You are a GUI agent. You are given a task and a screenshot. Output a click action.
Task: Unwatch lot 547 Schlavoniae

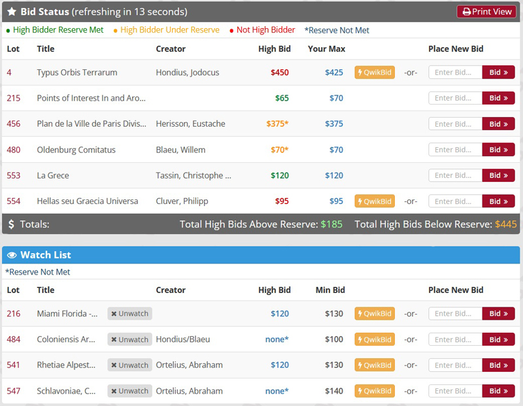[129, 391]
